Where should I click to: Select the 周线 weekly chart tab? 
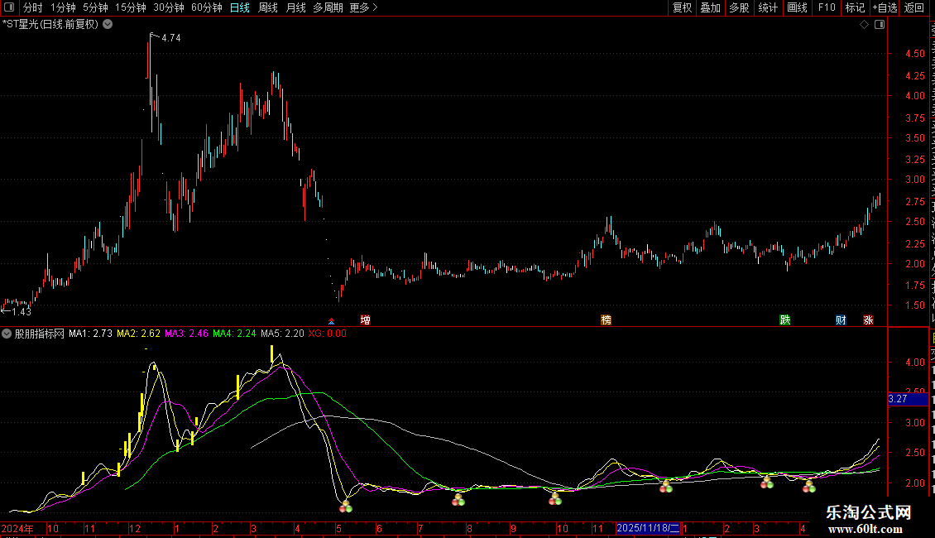click(x=268, y=7)
